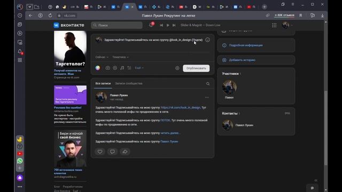This screenshot has height=192, width=342.
Task: Click the VKontakte logo
Action: point(69,25)
